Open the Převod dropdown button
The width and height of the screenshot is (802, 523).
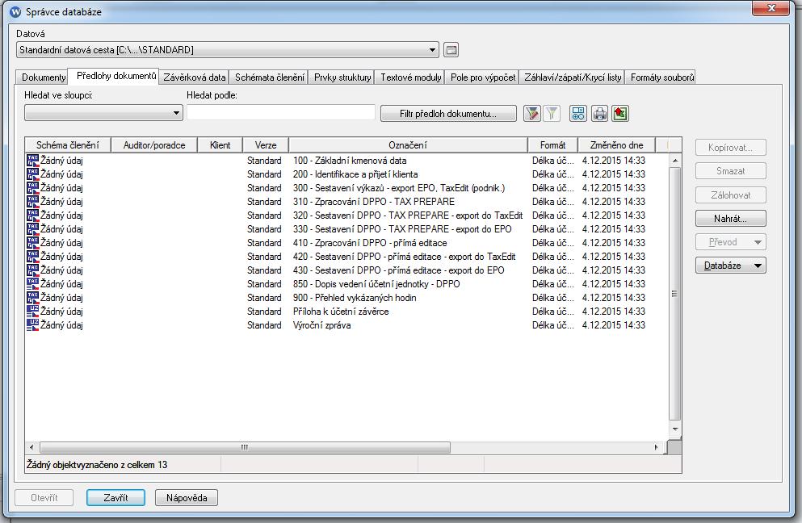point(730,242)
